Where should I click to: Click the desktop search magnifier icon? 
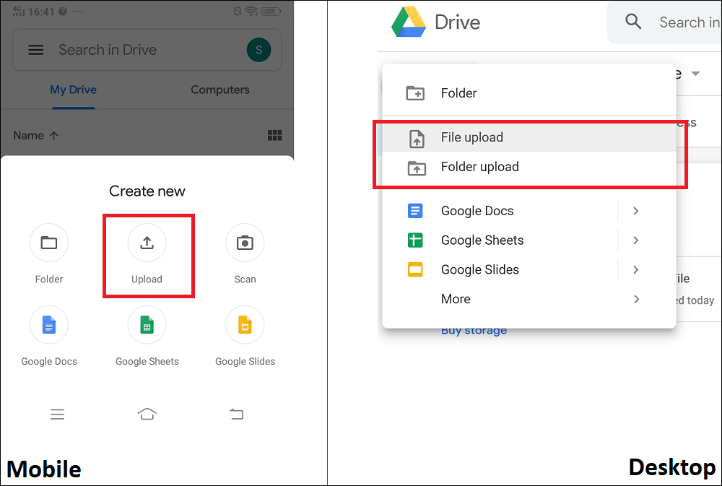click(633, 21)
